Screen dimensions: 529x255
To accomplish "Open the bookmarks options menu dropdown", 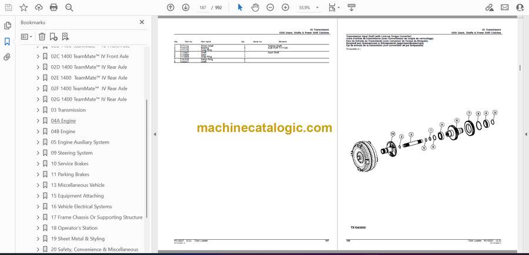I will (27, 36).
